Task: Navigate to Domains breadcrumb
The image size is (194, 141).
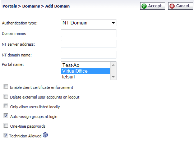Action: (x=31, y=6)
